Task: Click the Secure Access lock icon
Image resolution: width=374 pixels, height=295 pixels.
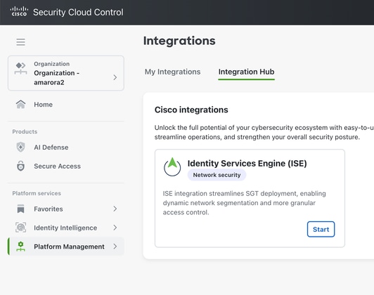Action: [21, 166]
